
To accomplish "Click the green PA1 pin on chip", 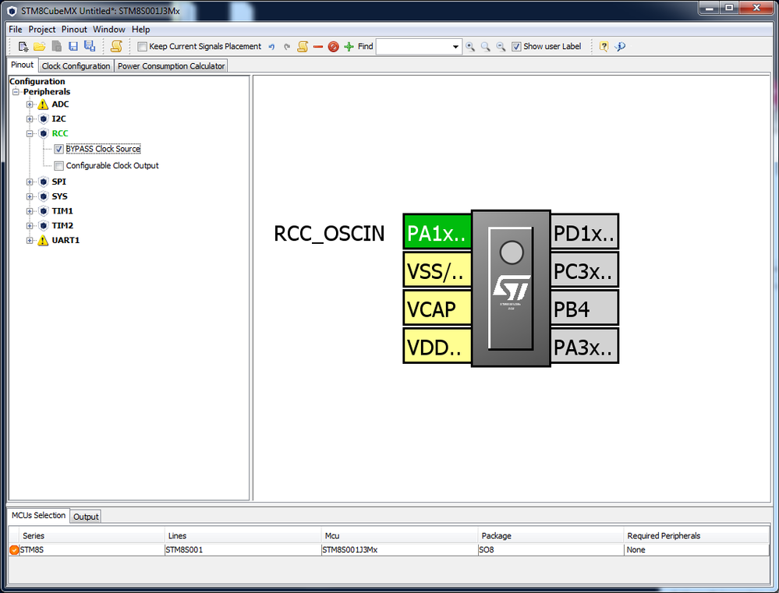I will (437, 232).
